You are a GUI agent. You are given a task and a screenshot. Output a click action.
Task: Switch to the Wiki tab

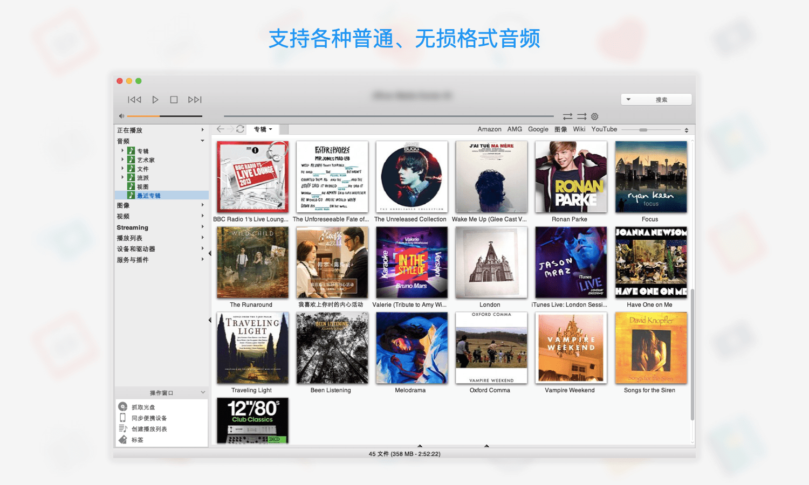(579, 129)
